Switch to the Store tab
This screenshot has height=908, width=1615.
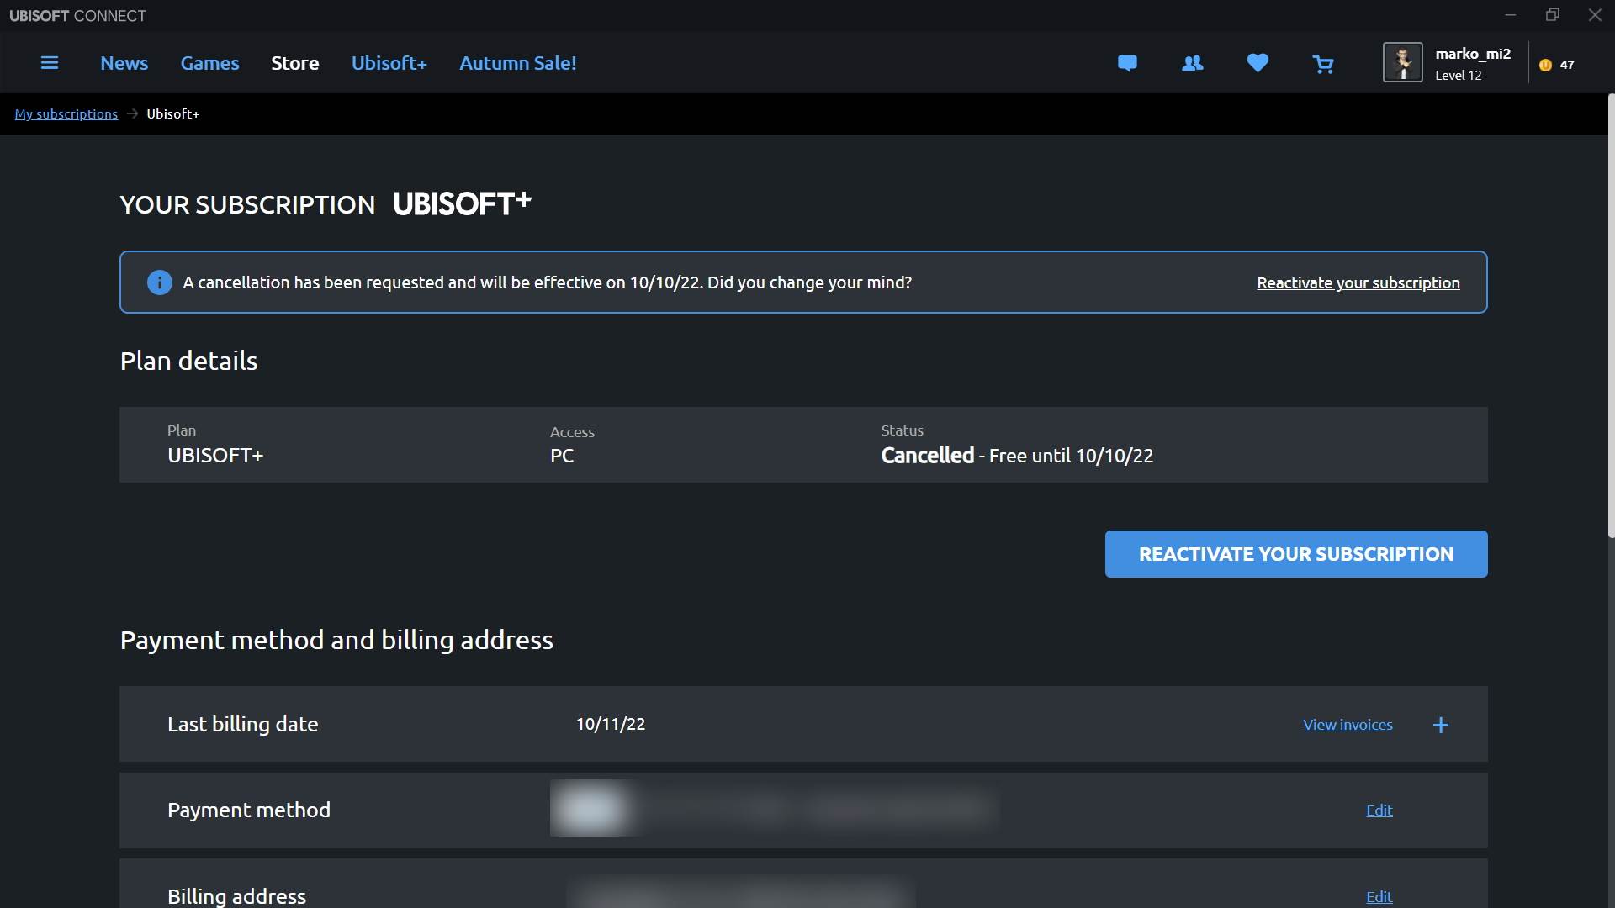[x=294, y=63]
